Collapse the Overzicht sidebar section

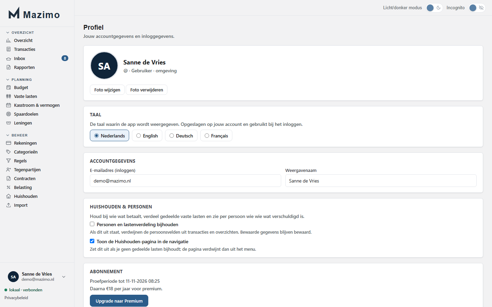[x=20, y=32]
